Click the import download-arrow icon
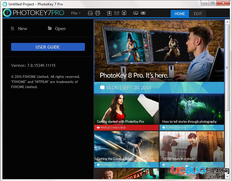The height and width of the screenshot is (181, 232). (109, 13)
